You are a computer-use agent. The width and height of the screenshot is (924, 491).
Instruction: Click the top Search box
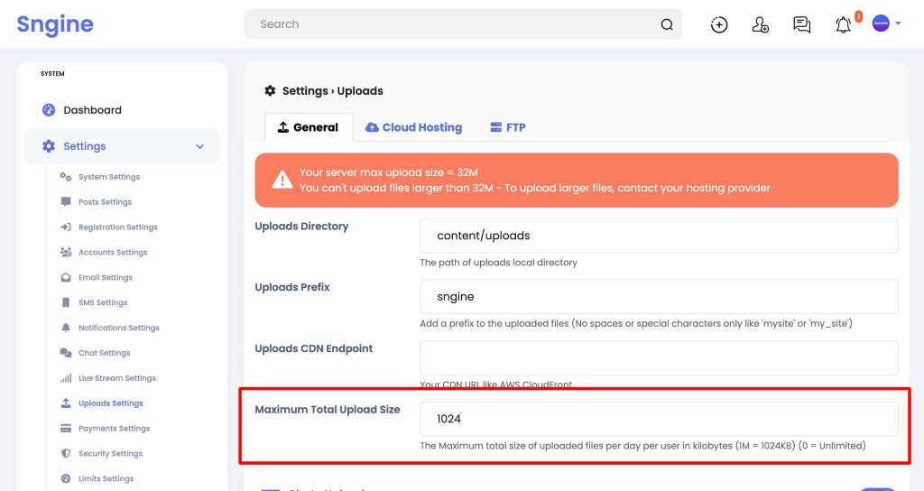[463, 24]
